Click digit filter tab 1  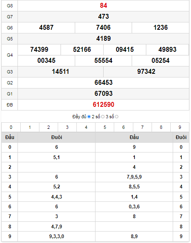(30, 127)
